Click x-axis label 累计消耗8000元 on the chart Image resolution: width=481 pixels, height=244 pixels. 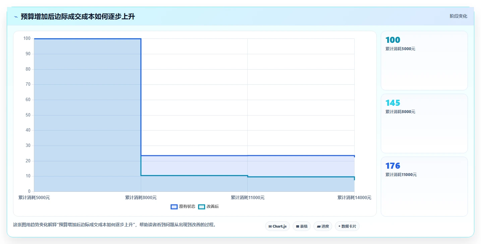[141, 197]
